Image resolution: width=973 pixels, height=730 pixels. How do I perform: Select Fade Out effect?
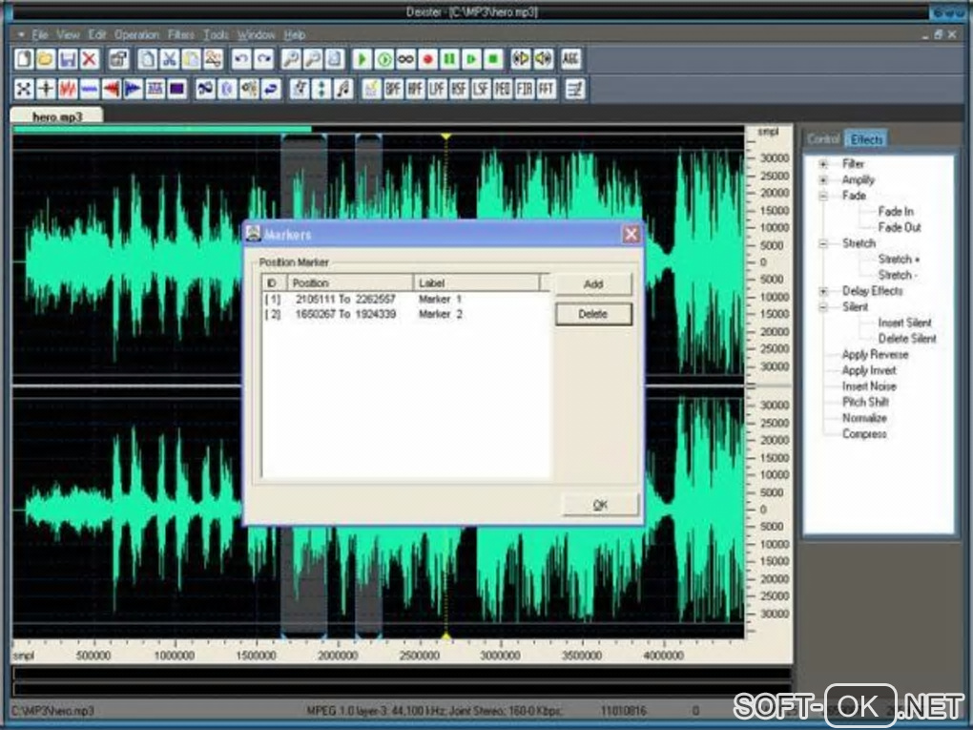(x=900, y=228)
